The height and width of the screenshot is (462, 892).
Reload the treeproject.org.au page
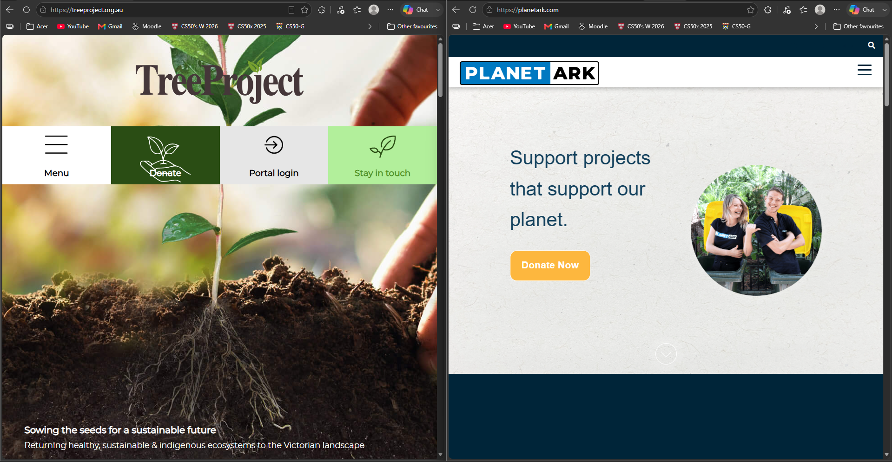pos(26,10)
